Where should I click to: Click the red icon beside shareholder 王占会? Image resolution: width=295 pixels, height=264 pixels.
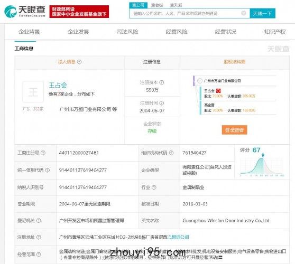pos(218,91)
